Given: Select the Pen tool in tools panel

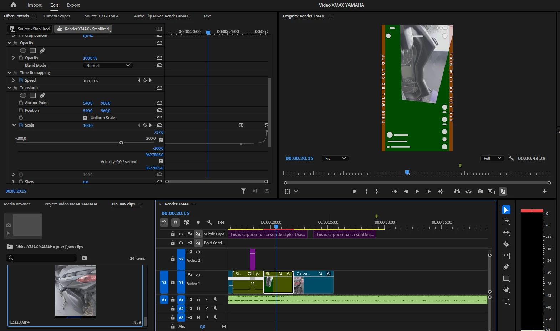Looking at the screenshot, I should [x=506, y=267].
